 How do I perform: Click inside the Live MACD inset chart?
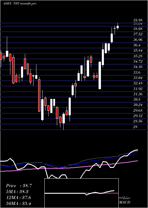pyautogui.click(x=81, y=193)
